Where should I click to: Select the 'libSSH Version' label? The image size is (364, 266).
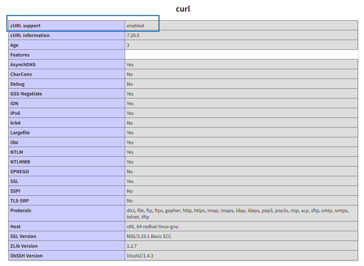pos(26,256)
